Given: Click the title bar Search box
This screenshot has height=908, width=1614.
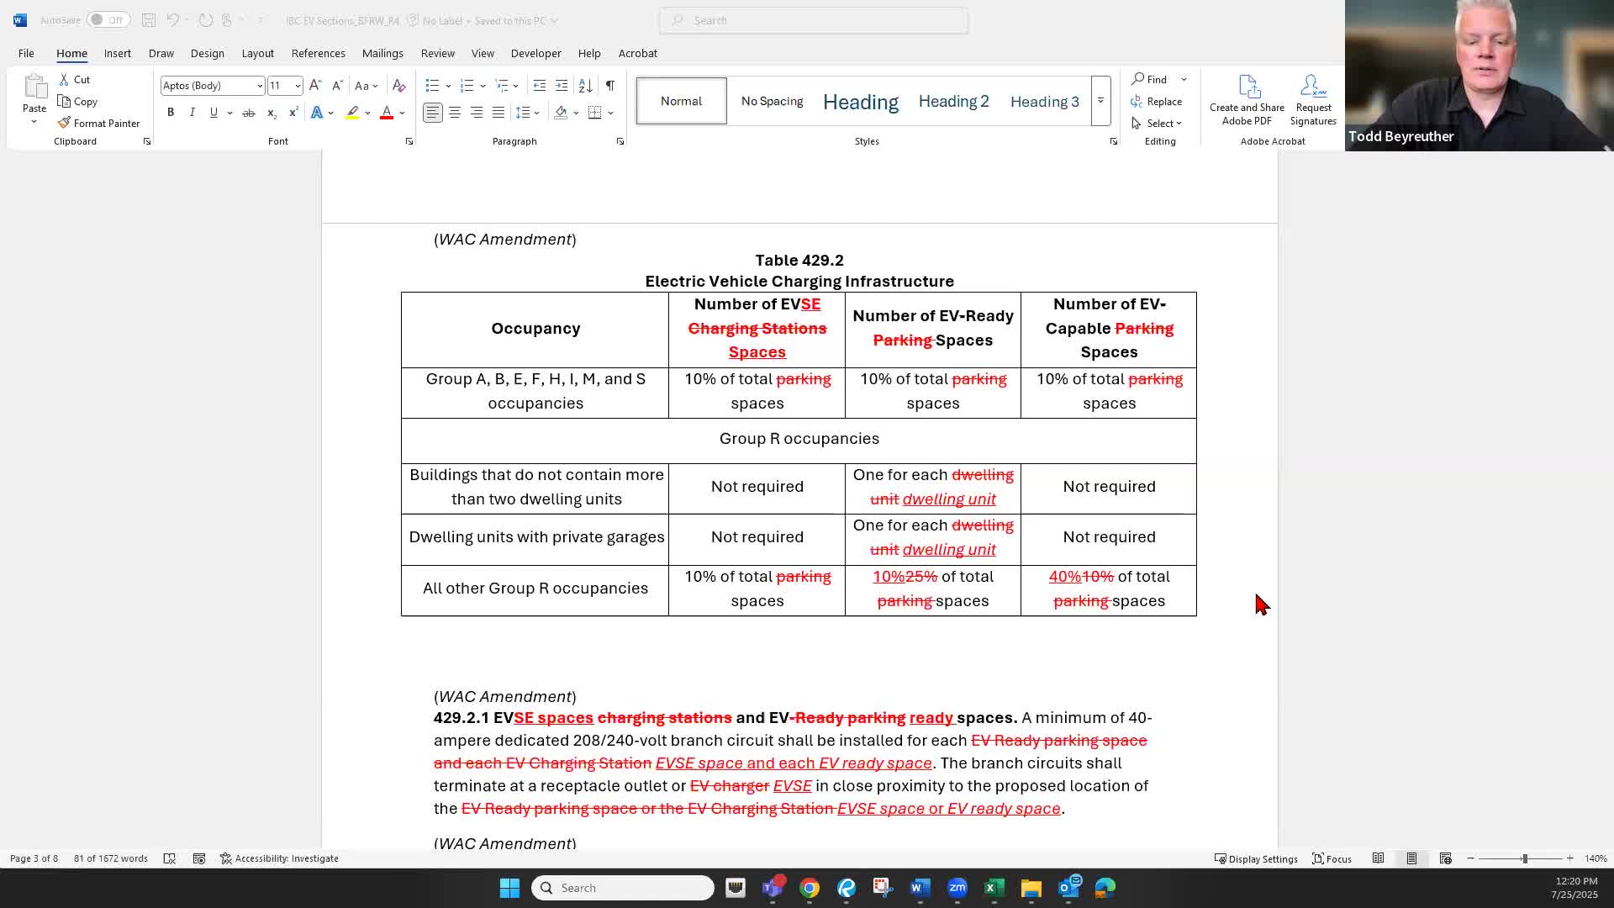Looking at the screenshot, I should tap(814, 20).
